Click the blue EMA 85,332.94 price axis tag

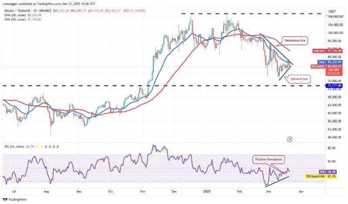(330, 62)
